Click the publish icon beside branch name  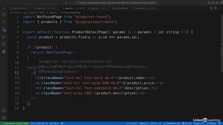click(x=47, y=124)
